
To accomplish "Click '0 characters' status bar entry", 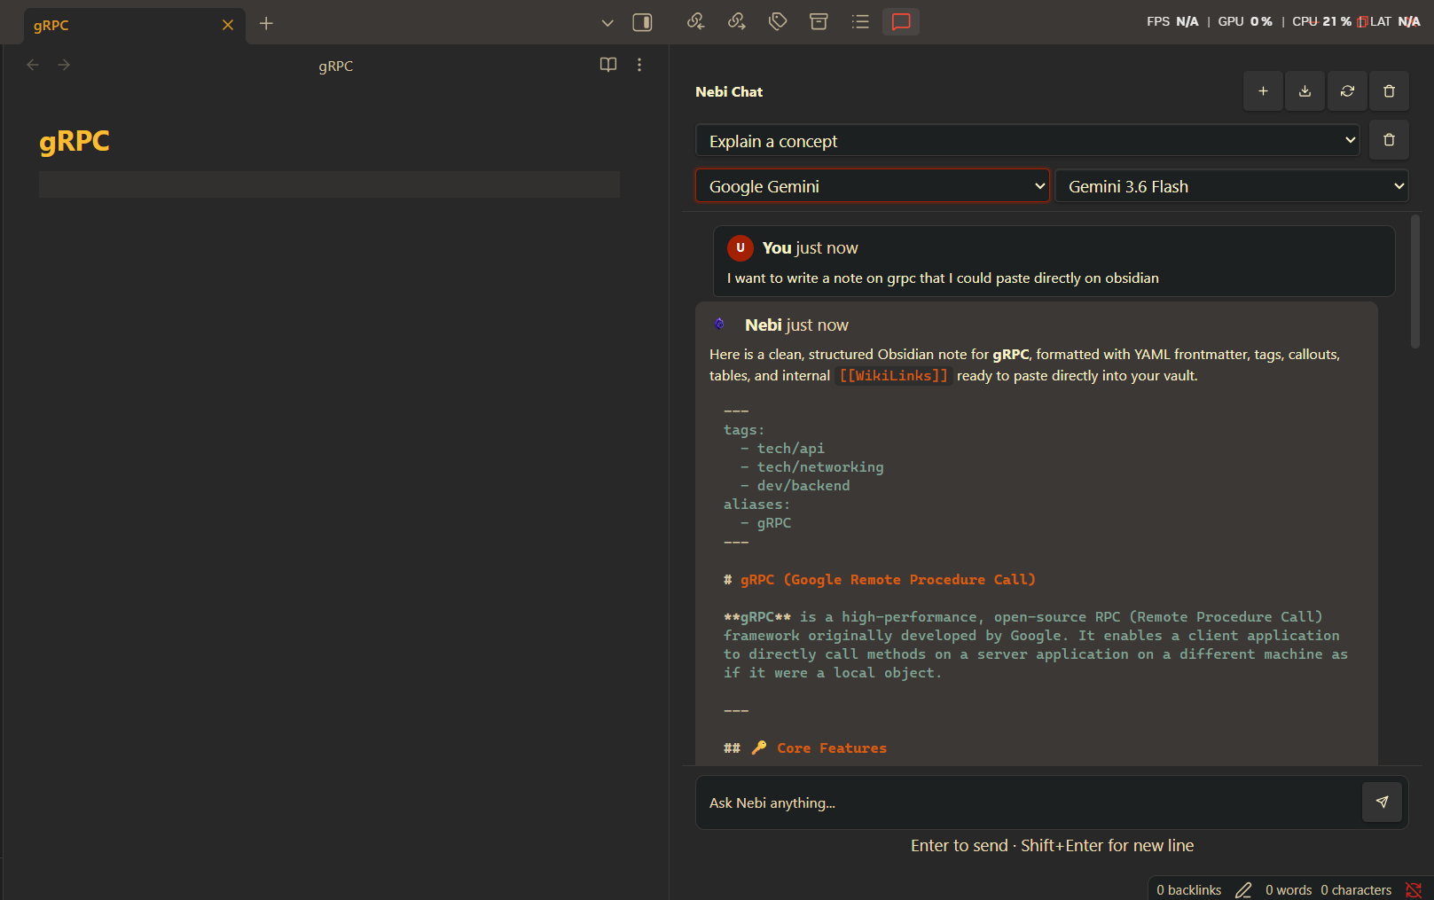I will (x=1356, y=890).
